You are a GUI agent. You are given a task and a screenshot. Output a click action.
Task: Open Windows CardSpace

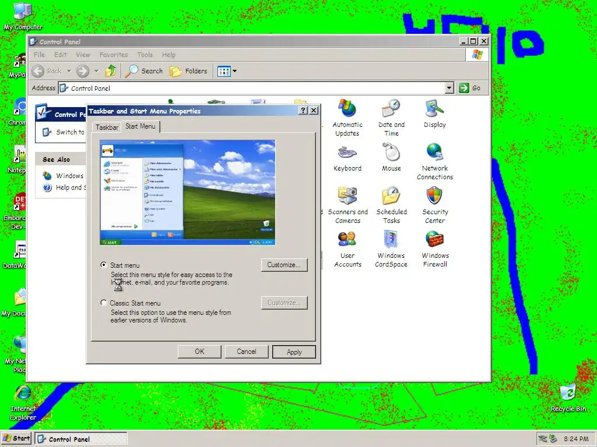[391, 249]
